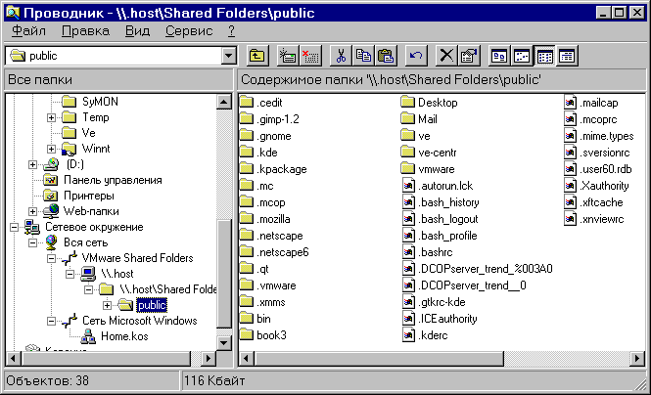Click the file list scroll-right arrow
The width and height of the screenshot is (651, 395).
coord(637,359)
